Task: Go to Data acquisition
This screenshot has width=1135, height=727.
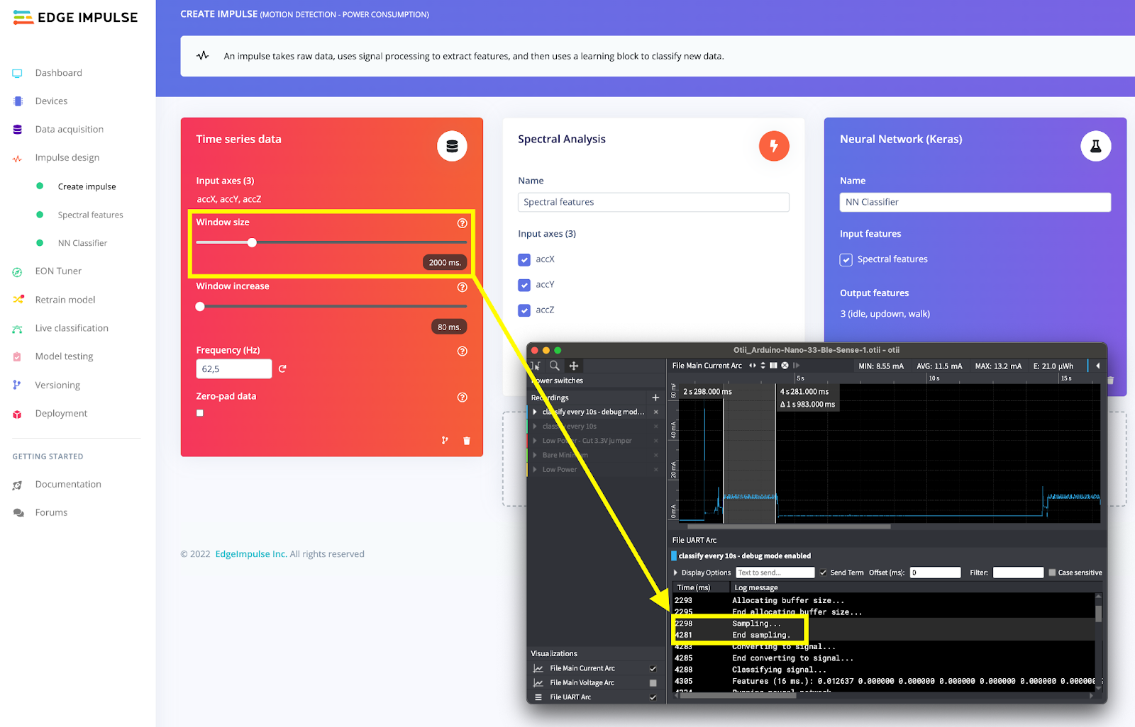Action: [70, 130]
